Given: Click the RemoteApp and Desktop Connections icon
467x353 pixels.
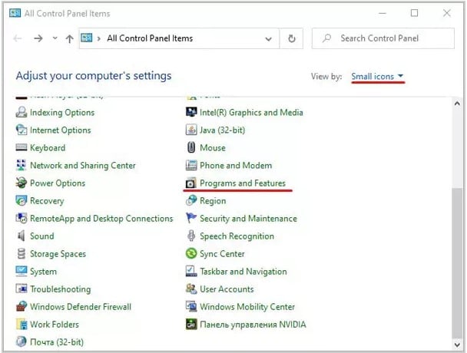Looking at the screenshot, I should [x=22, y=218].
